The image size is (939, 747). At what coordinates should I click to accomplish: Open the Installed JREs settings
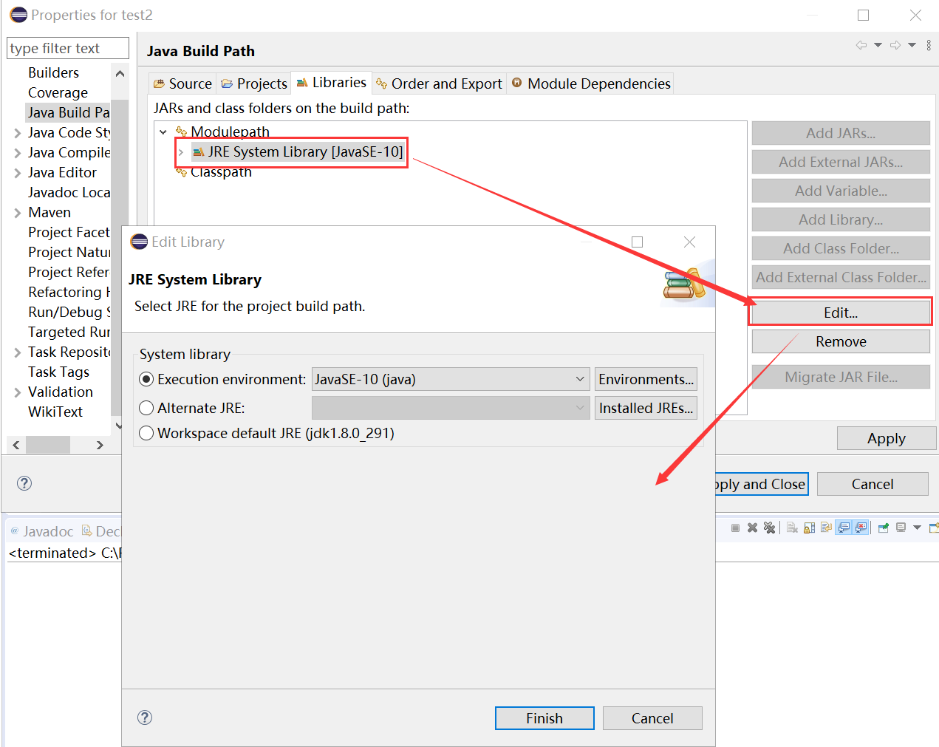coord(646,407)
